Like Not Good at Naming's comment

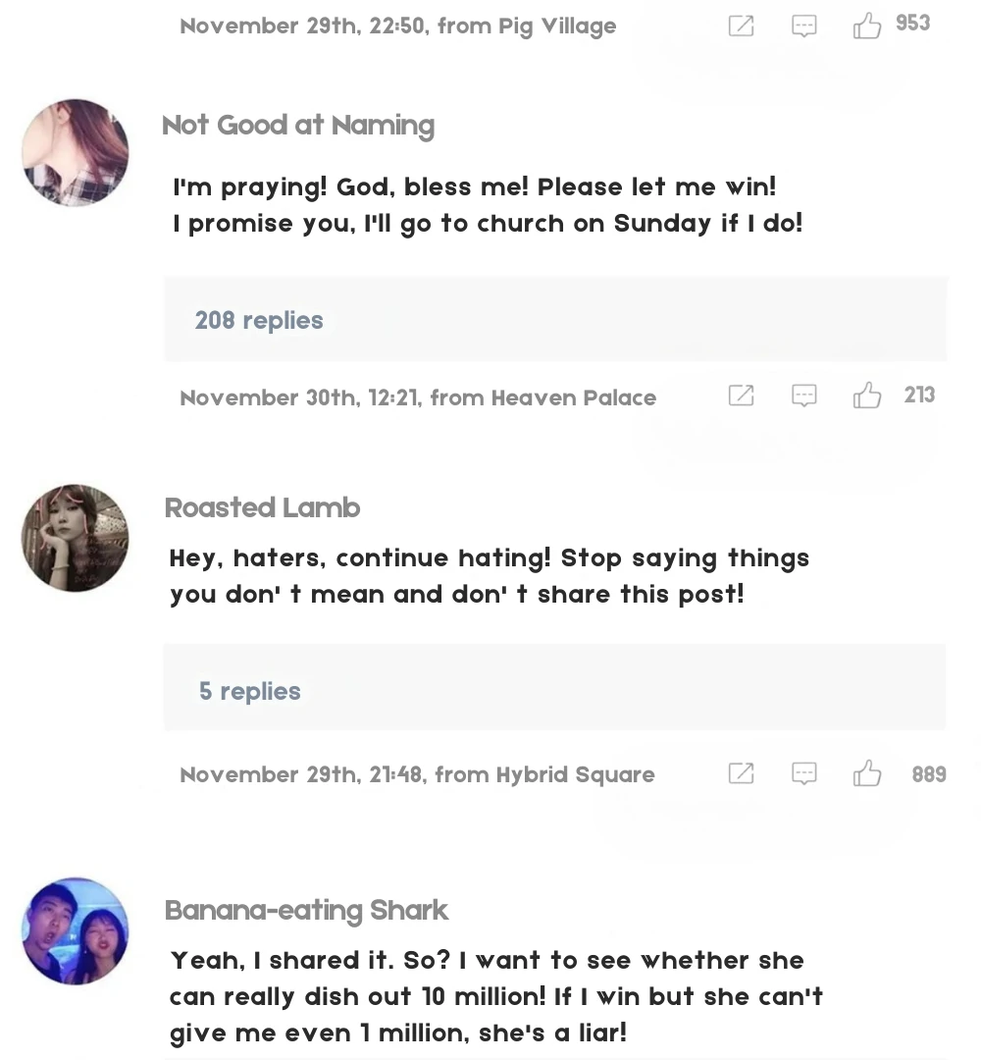[867, 396]
